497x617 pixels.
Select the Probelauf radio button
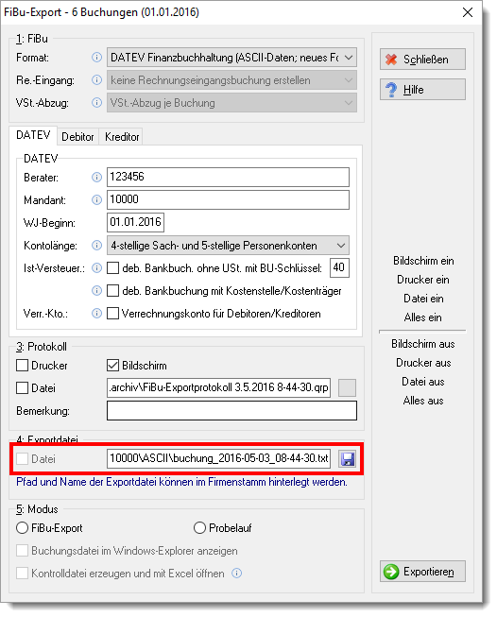200,528
